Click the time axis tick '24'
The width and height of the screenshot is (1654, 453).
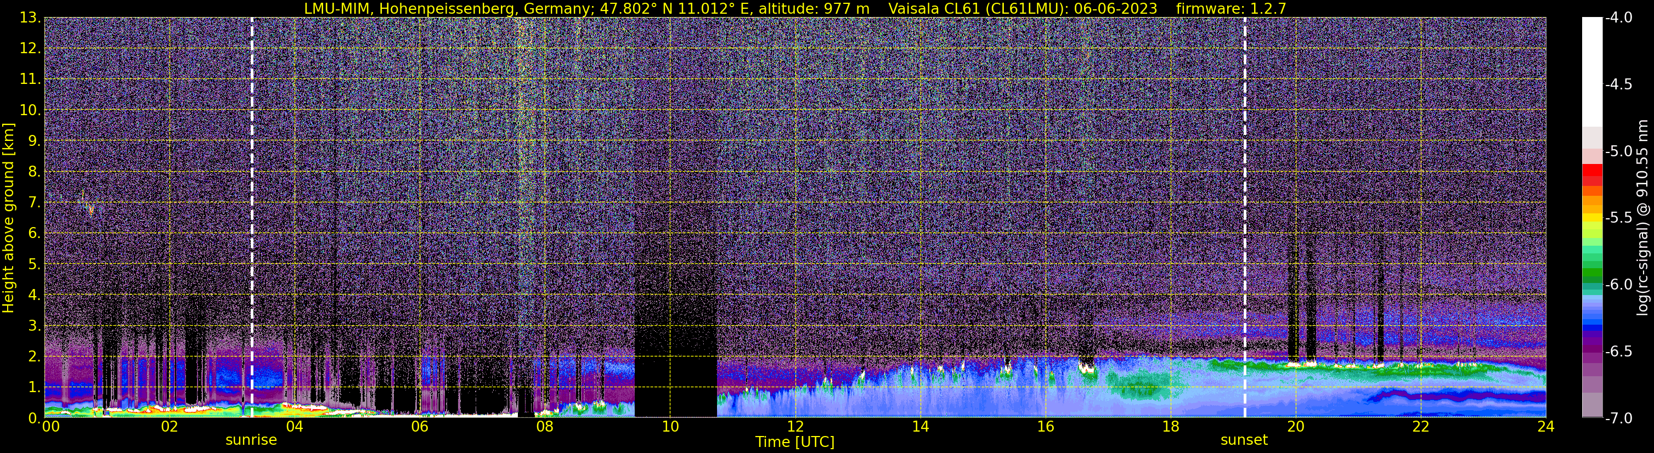tap(1545, 427)
